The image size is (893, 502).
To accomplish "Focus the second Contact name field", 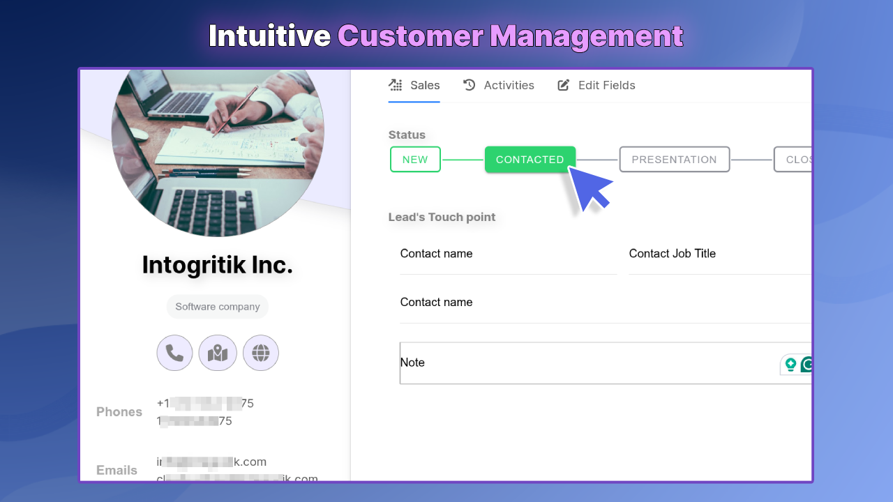I will click(606, 303).
